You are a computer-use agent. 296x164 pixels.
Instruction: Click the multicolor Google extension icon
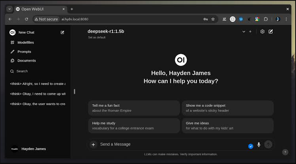(x=257, y=19)
